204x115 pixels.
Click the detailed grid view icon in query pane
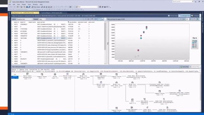click(x=96, y=19)
